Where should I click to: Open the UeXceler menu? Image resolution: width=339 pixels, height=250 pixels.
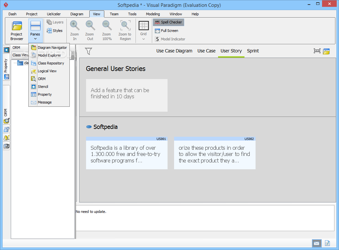[x=54, y=14]
